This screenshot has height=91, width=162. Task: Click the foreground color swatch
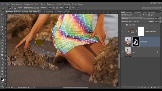coord(2,79)
